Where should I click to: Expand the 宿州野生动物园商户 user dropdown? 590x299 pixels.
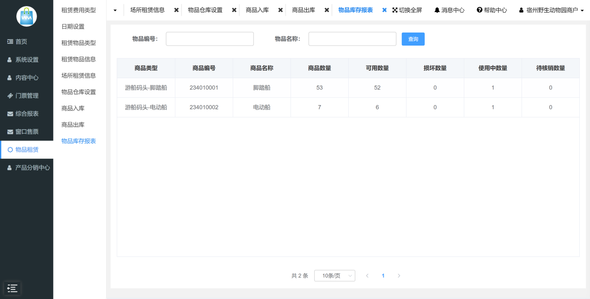pyautogui.click(x=551, y=10)
